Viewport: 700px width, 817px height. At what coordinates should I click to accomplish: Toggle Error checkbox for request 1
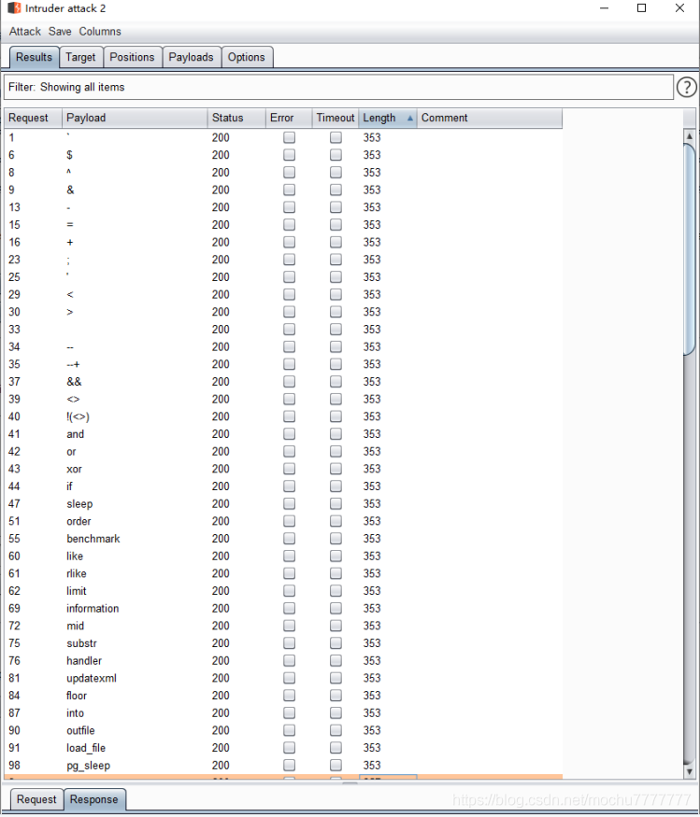[289, 137]
